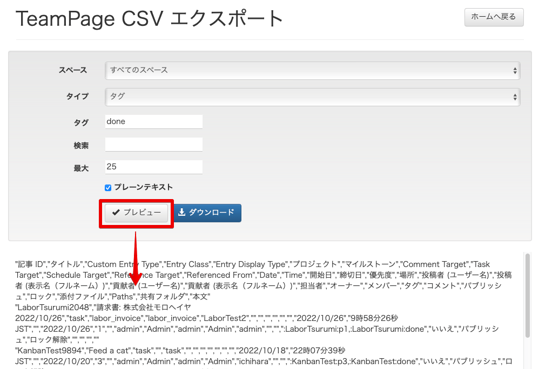Click the "Entry Class" header text
Image resolution: width=539 pixels, height=369 pixels.
click(188, 264)
